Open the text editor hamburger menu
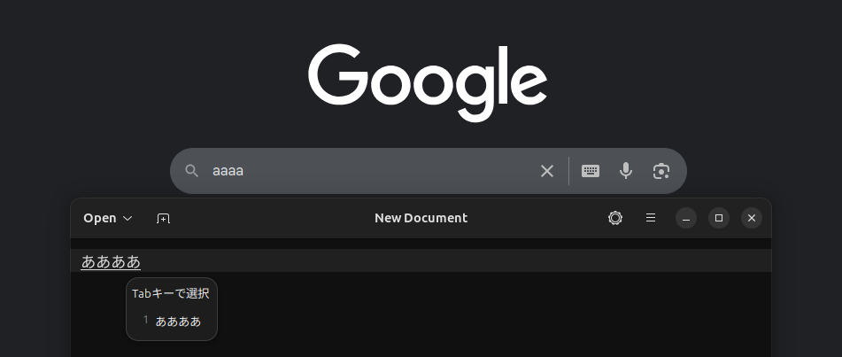Image resolution: width=842 pixels, height=357 pixels. click(x=650, y=218)
